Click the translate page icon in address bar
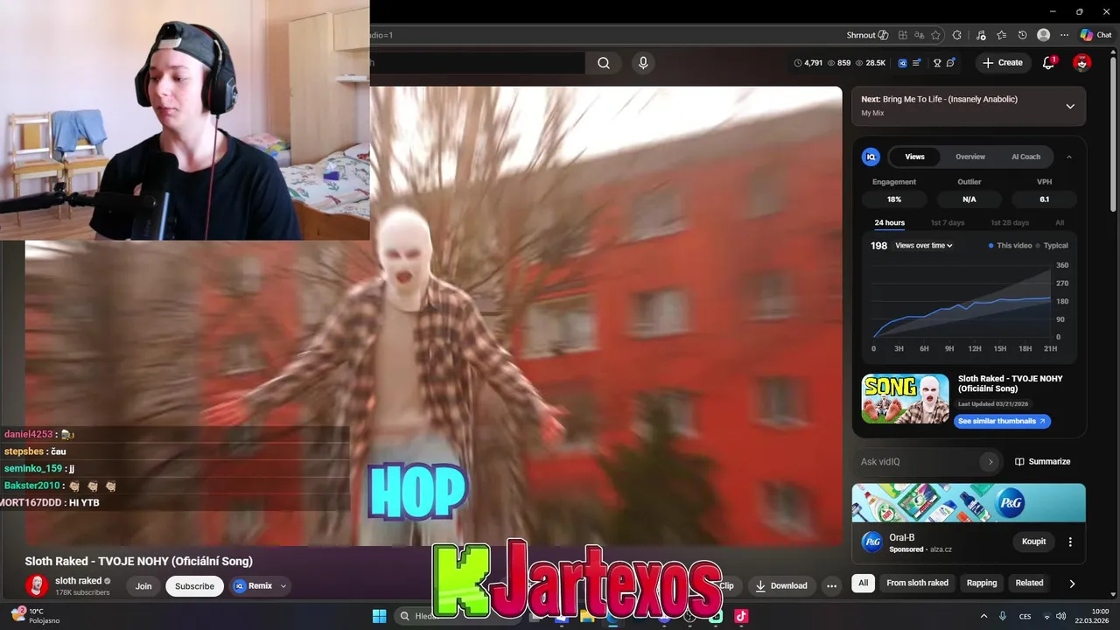 [919, 35]
